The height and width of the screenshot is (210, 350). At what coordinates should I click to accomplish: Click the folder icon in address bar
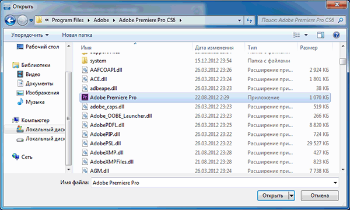(39, 20)
